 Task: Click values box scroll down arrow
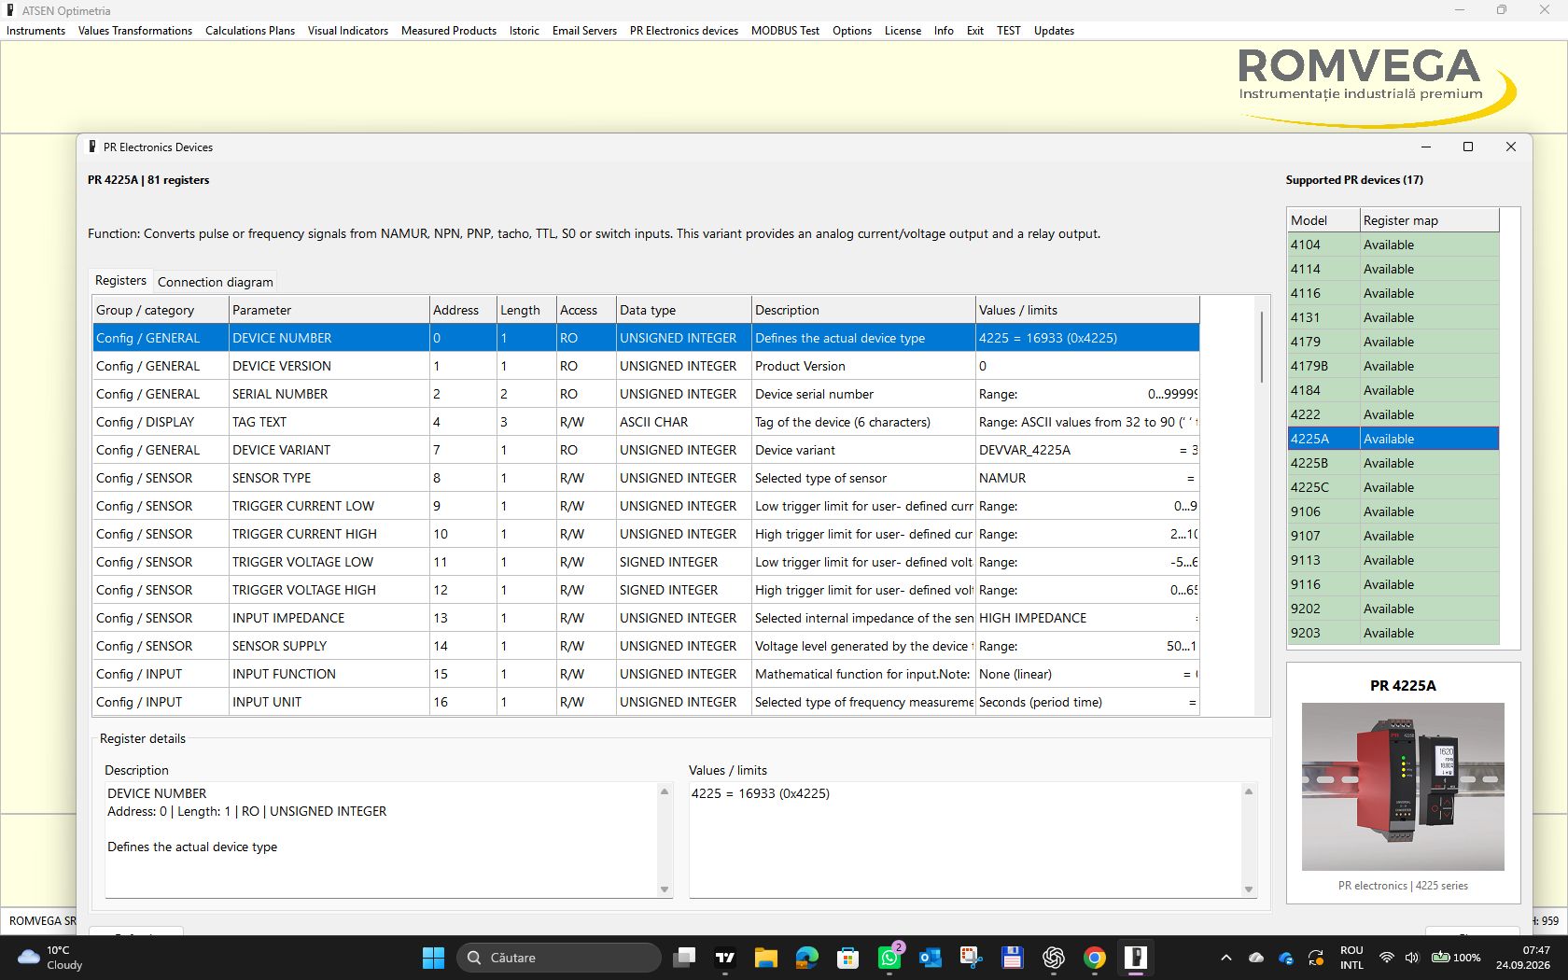[1249, 889]
